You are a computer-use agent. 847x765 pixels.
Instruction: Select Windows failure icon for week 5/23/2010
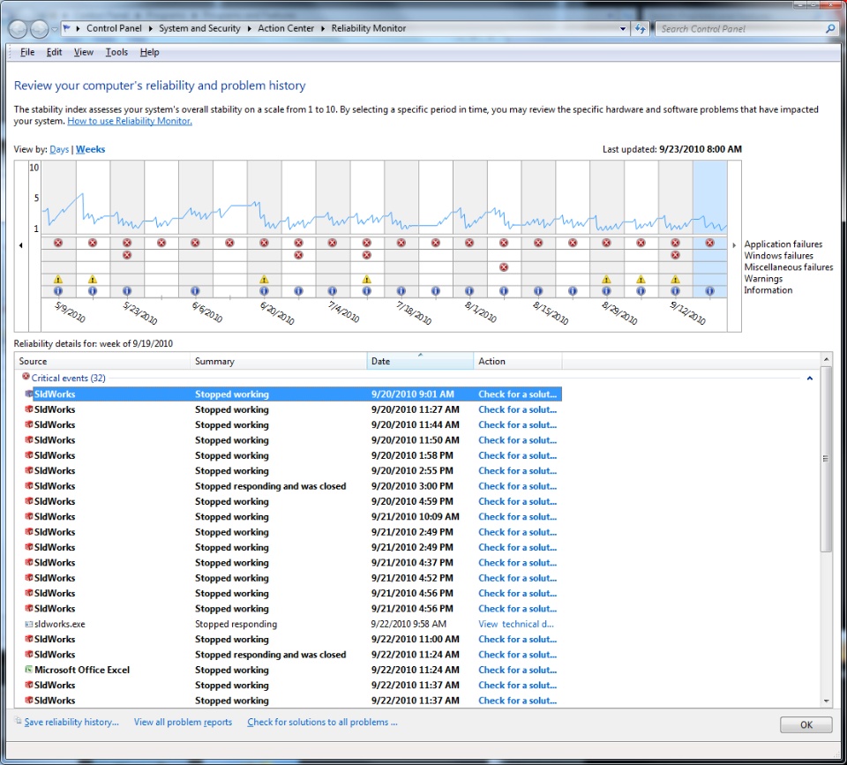127,254
